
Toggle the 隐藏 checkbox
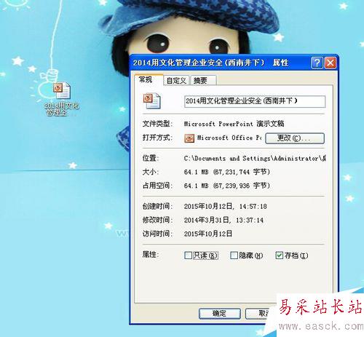pyautogui.click(x=234, y=255)
